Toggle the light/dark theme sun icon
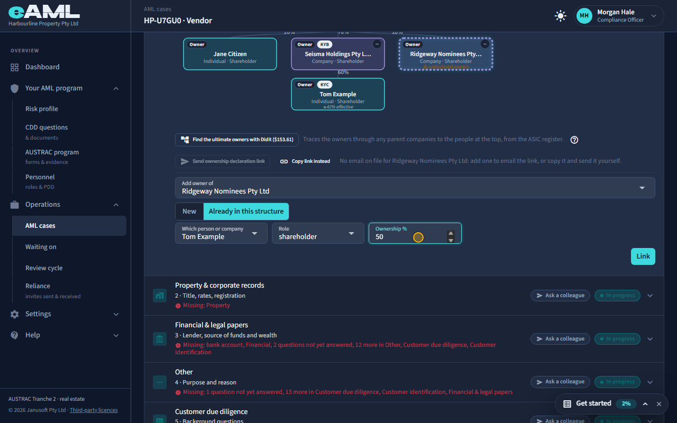 pyautogui.click(x=560, y=16)
